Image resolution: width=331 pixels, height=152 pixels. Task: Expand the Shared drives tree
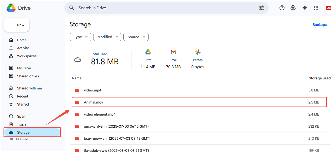[7, 76]
